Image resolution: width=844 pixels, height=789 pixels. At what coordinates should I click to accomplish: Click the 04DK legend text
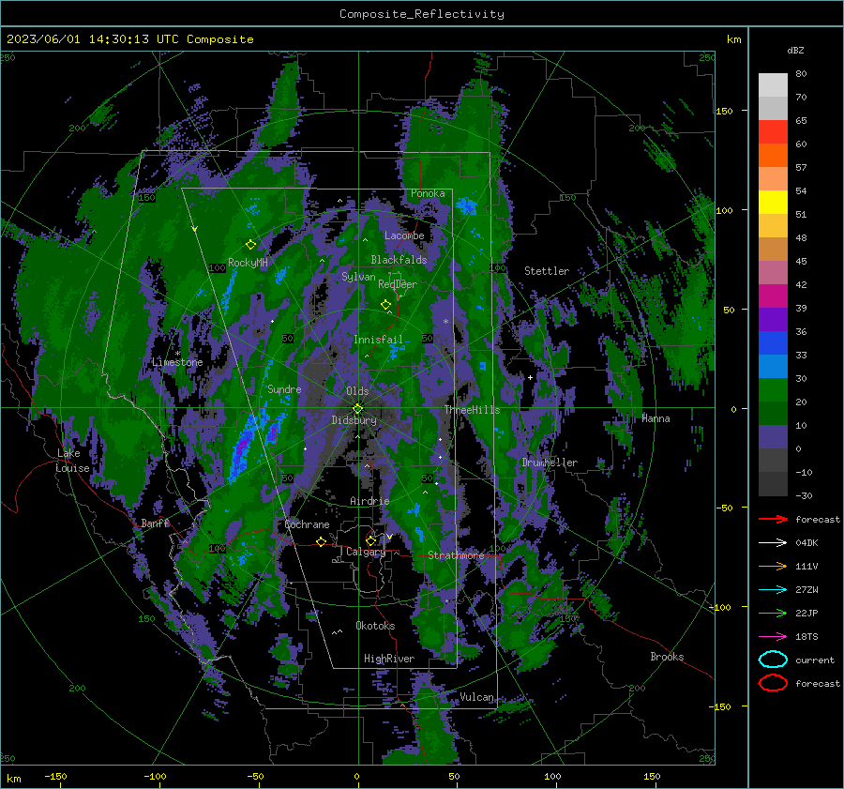pyautogui.click(x=806, y=543)
